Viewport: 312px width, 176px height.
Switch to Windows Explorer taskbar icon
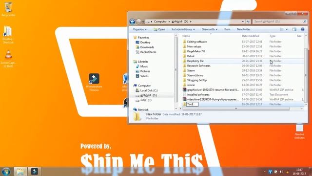20,172
